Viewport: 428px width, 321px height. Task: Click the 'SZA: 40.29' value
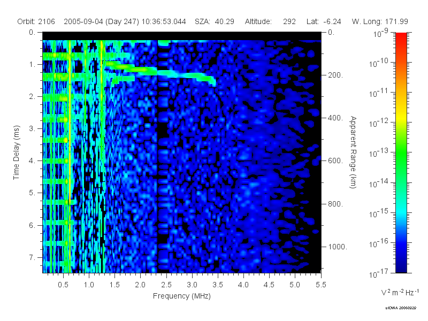[215, 21]
